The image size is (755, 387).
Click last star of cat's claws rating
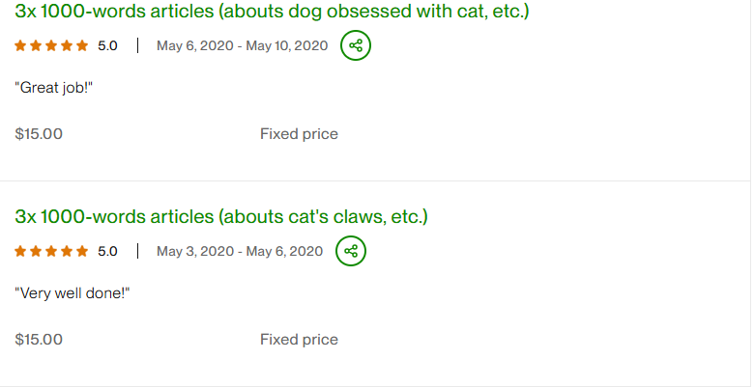coord(82,252)
